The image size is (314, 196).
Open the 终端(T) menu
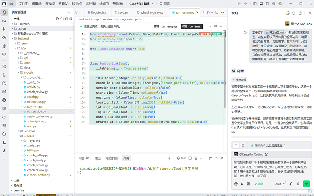click(x=104, y=4)
